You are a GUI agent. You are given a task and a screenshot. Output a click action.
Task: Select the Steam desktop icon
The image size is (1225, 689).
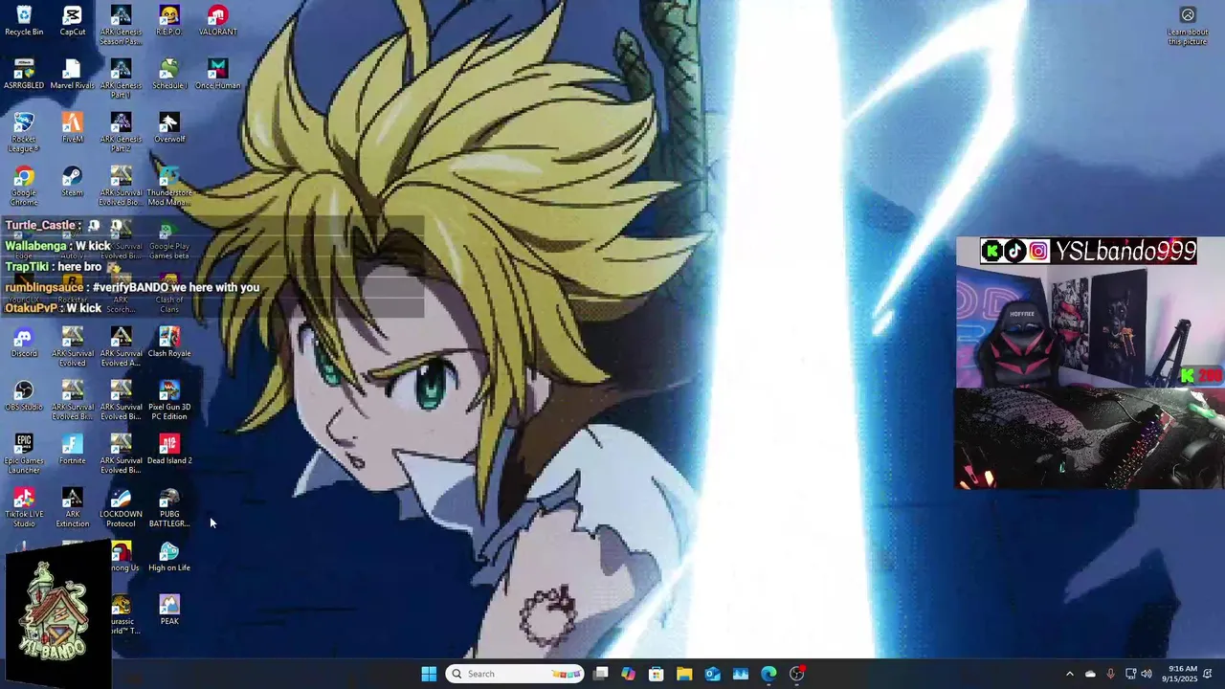click(x=73, y=182)
